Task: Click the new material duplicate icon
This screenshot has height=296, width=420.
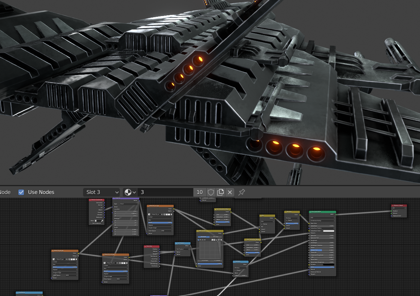Action: [220, 192]
